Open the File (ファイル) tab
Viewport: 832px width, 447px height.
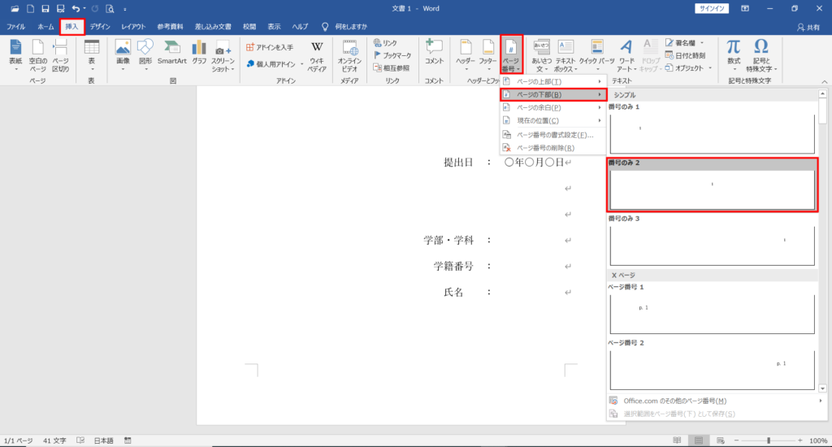[x=16, y=27]
